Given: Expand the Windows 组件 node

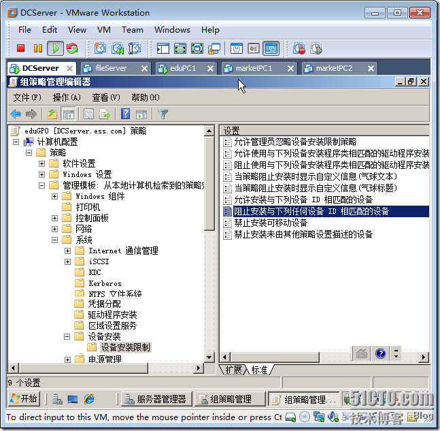Looking at the screenshot, I should (54, 196).
